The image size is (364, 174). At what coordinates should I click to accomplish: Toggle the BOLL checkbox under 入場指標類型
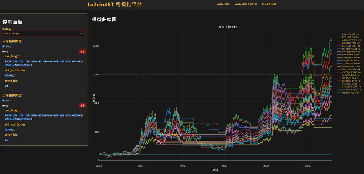coord(4,46)
